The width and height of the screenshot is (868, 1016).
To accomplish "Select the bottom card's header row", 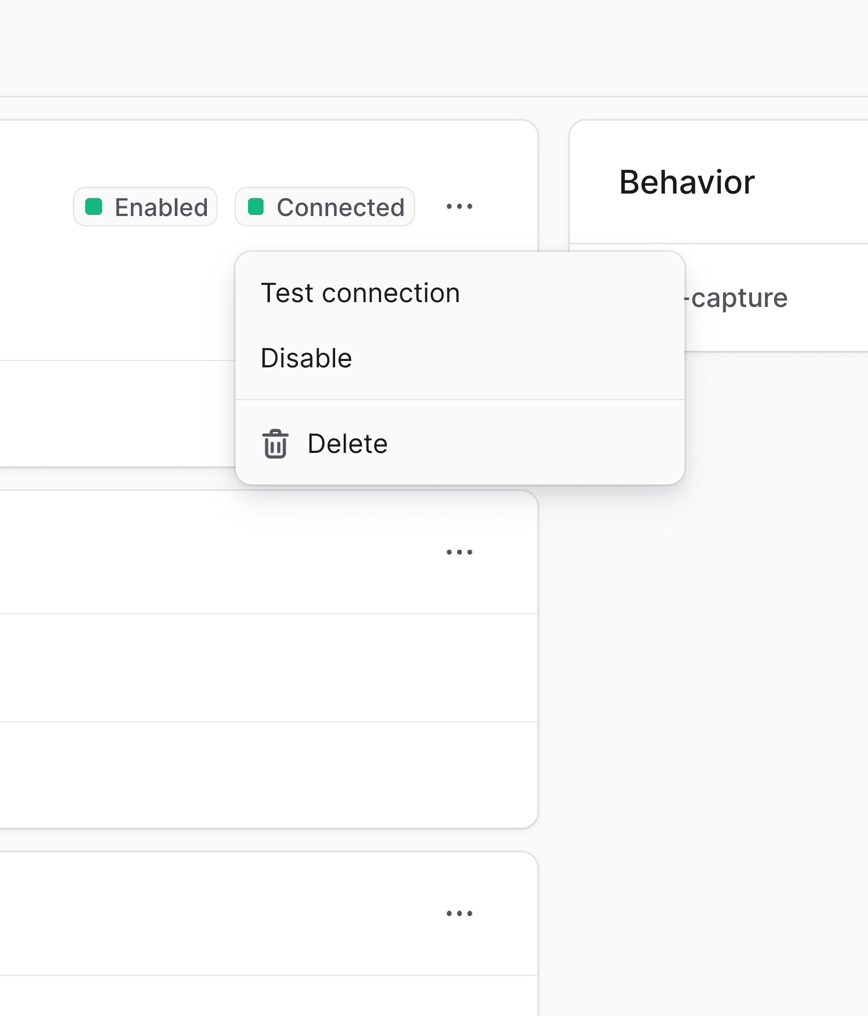I will (268, 914).
